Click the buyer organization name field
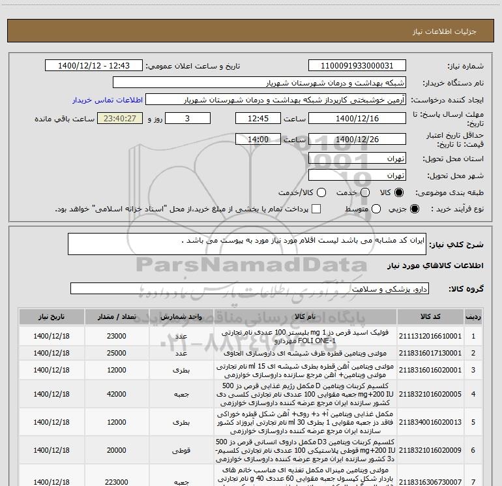Viewport: 502px width, 486px height. [x=259, y=83]
